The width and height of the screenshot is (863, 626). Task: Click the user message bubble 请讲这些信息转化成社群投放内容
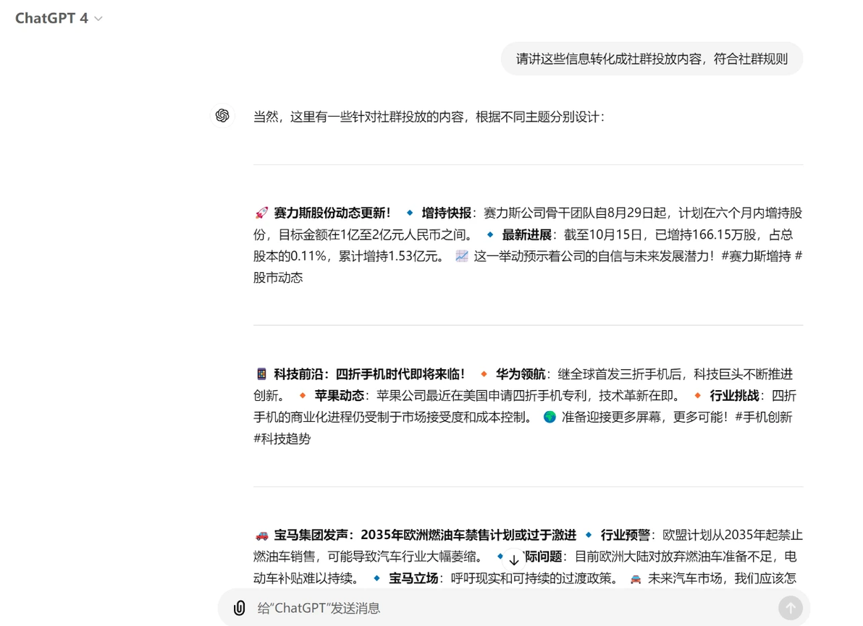click(x=652, y=59)
